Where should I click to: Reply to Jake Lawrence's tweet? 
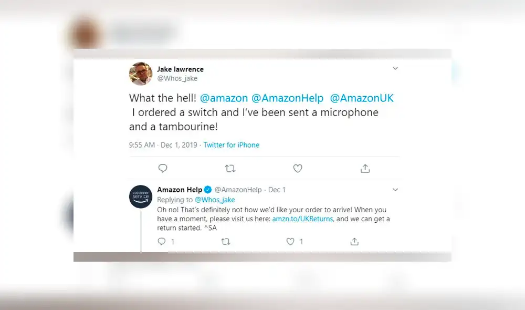pos(163,168)
